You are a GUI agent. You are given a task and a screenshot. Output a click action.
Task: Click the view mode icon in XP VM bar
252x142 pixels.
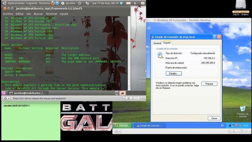[242, 131]
